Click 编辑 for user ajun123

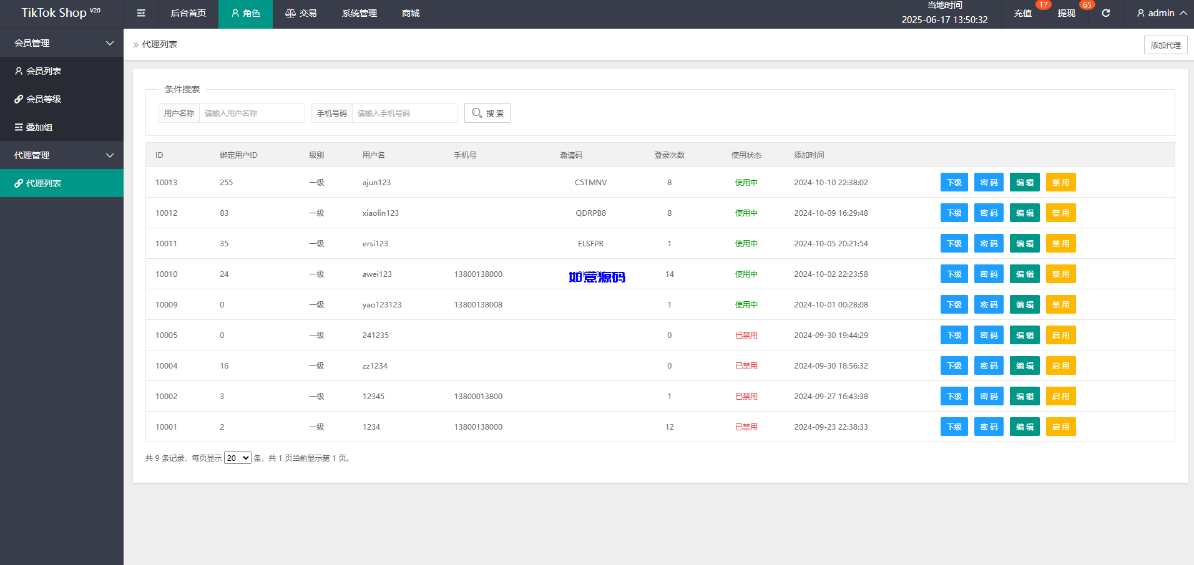[1025, 182]
